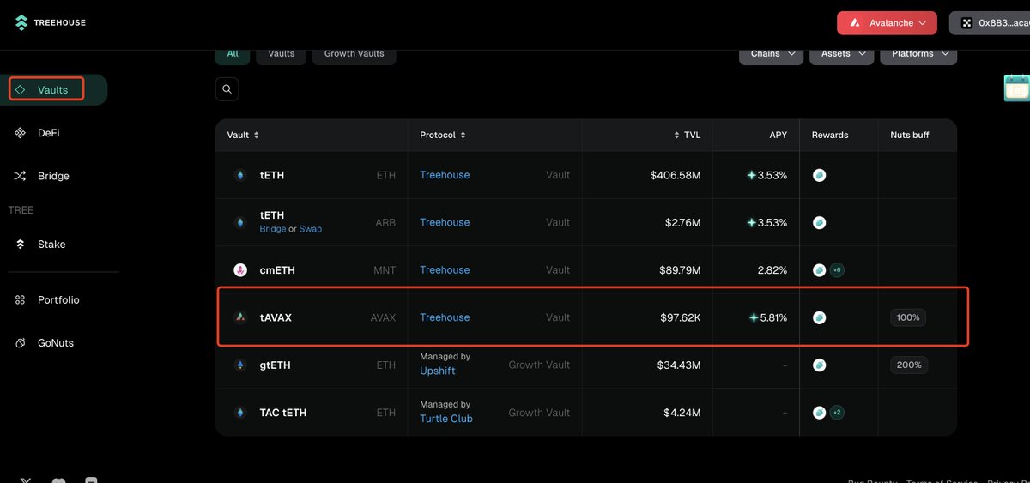This screenshot has height=483, width=1030.
Task: Click the search magnifier button
Action: [x=227, y=89]
